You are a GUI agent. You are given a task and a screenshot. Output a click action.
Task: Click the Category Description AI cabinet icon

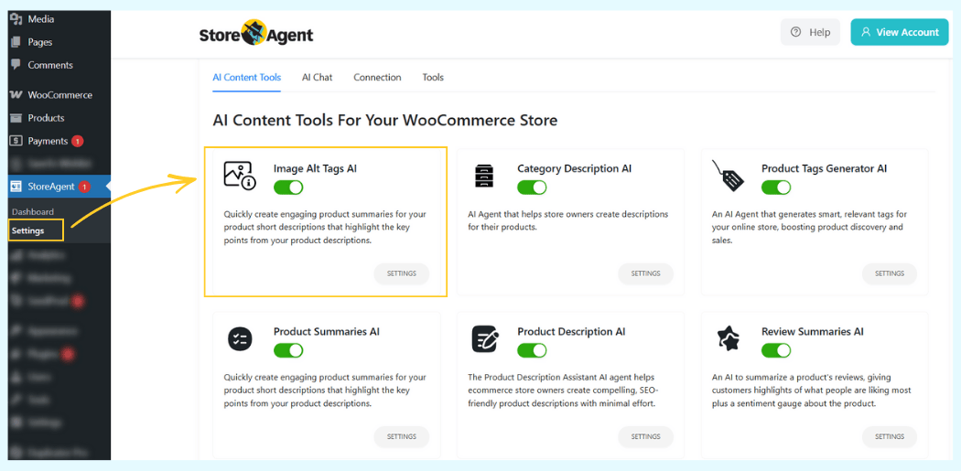pos(484,176)
